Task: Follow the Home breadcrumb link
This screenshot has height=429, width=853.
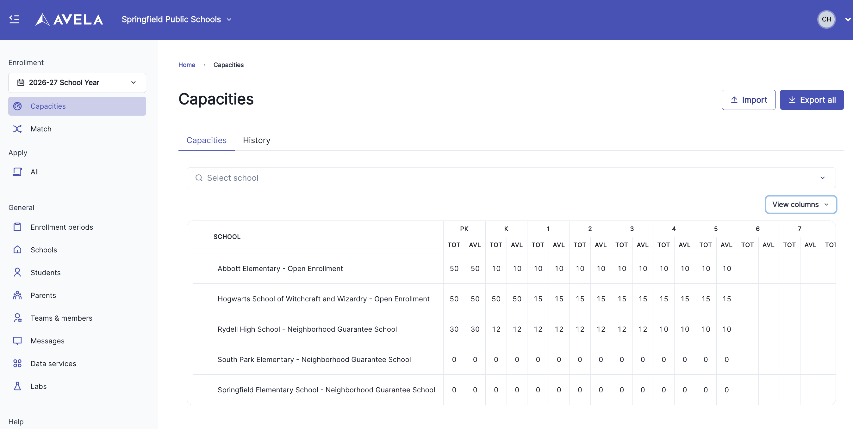Action: coord(187,65)
